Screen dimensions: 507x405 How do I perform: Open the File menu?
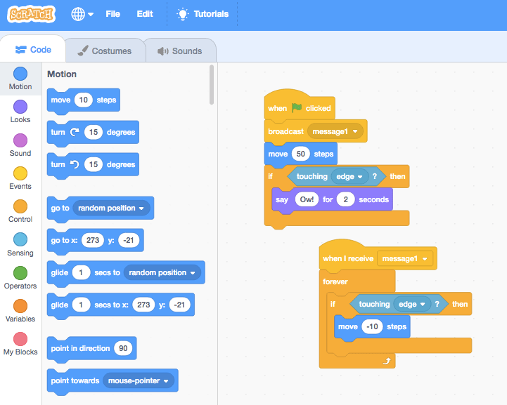point(113,14)
